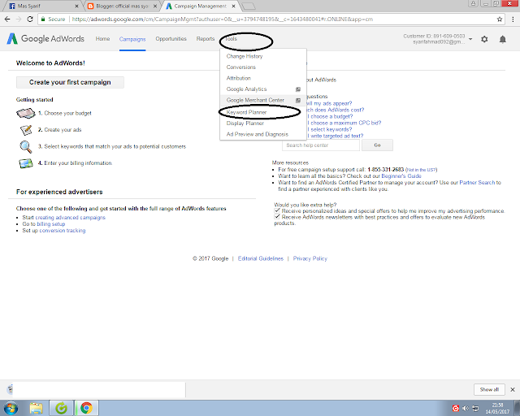Viewport: 520px width, 416px height.
Task: Select Ad Preview and Diagnosis
Action: [263, 134]
